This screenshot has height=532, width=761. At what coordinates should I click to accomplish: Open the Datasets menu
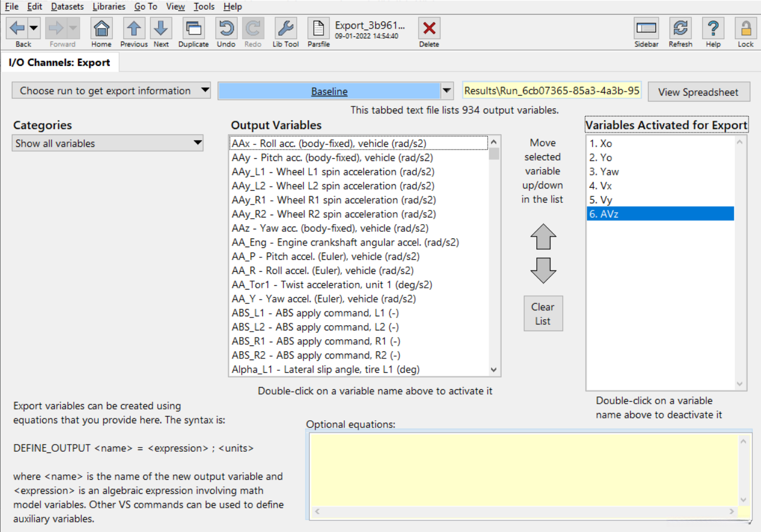coord(67,7)
